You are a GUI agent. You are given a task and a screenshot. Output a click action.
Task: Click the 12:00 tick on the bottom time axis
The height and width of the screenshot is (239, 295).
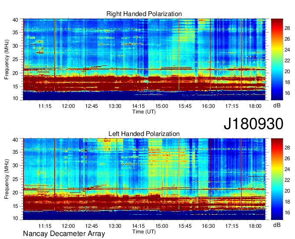point(68,226)
